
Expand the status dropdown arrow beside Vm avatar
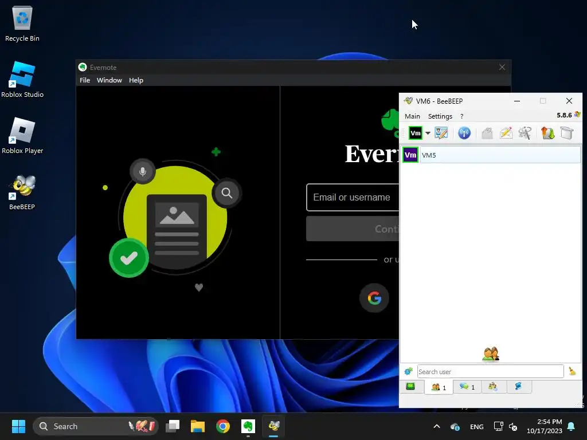428,133
